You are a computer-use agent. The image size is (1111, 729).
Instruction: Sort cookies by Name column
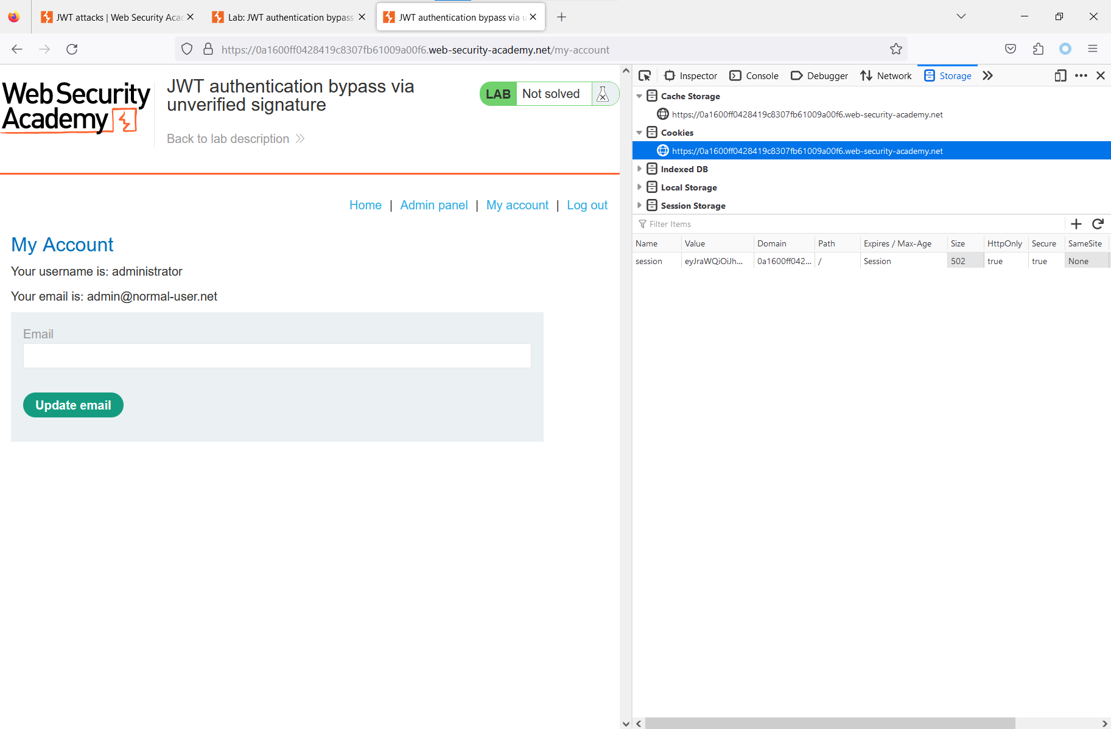(x=656, y=243)
